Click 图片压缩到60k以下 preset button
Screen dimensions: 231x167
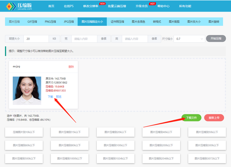(24, 145)
